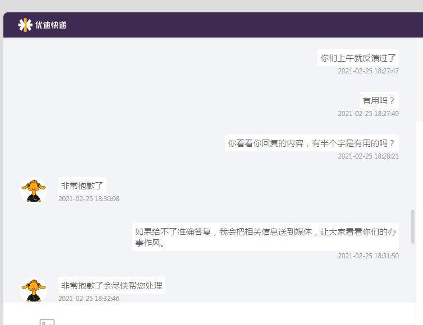Select the message 有用吗？
The image size is (423, 325).
(x=379, y=100)
